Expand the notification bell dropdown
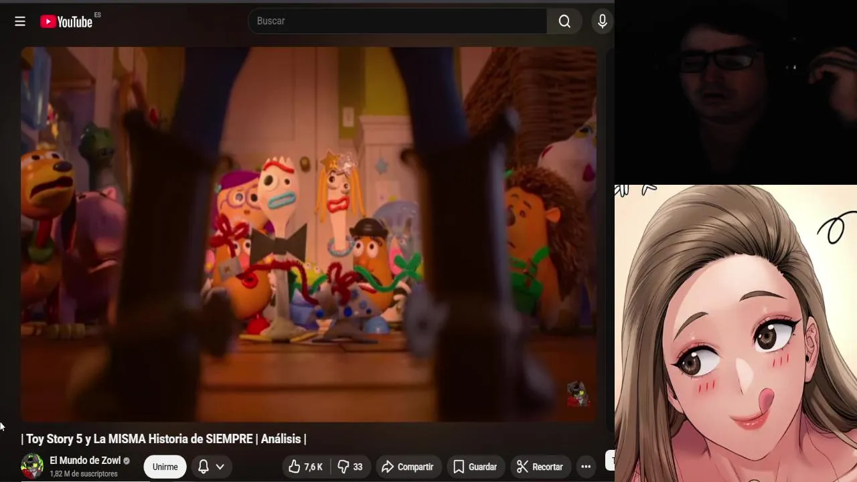The height and width of the screenshot is (482, 857). pos(211,467)
